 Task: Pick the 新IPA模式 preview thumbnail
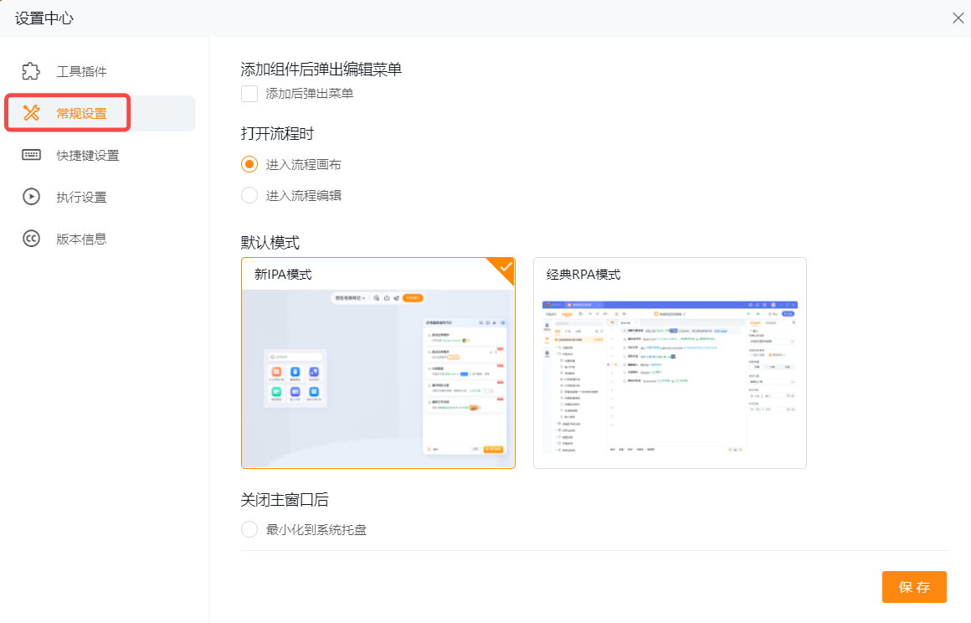(x=378, y=378)
